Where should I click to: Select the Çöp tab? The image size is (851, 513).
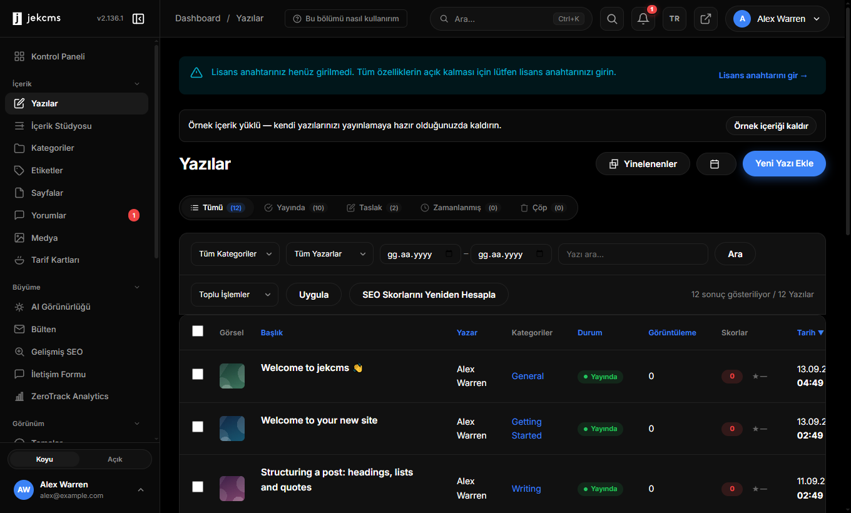pos(543,208)
